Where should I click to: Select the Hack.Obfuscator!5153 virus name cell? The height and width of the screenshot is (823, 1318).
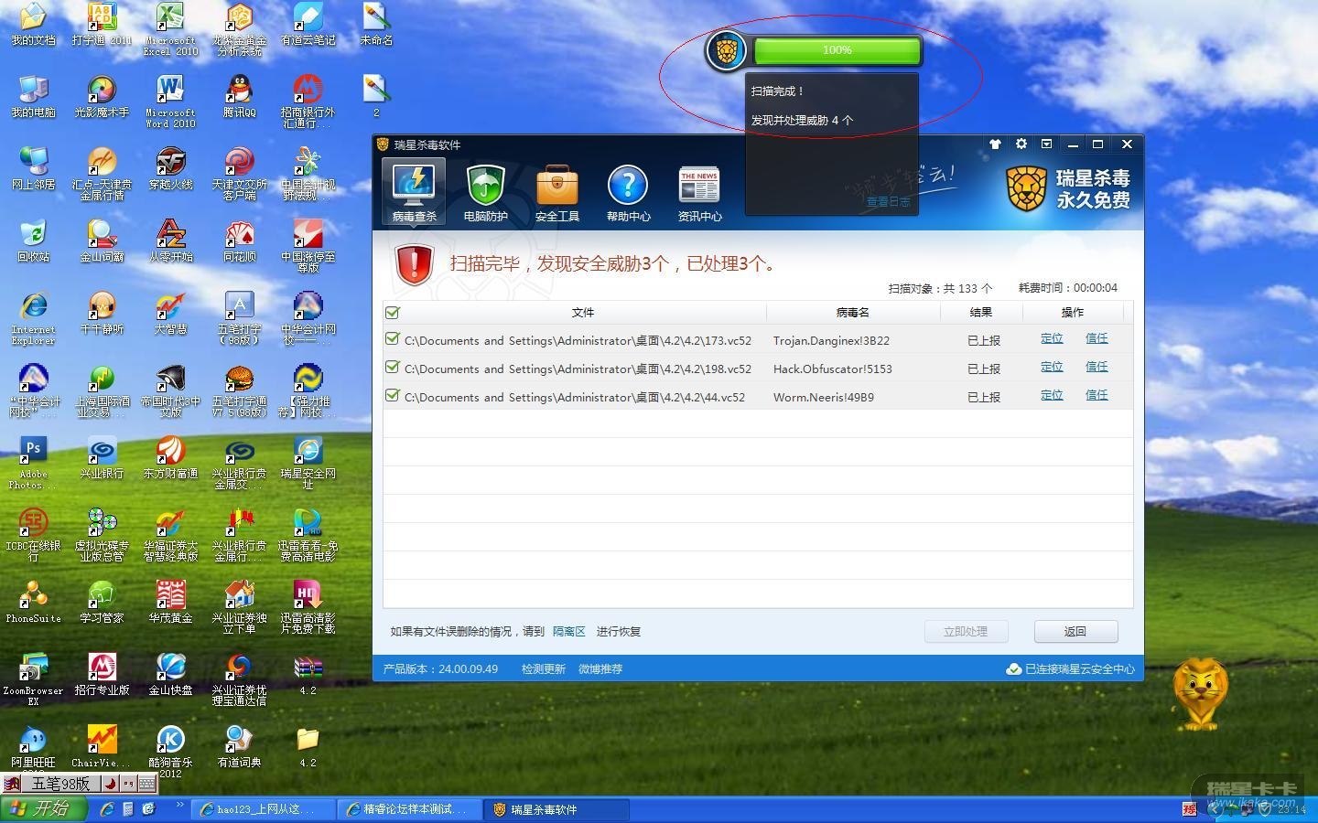[x=832, y=369]
